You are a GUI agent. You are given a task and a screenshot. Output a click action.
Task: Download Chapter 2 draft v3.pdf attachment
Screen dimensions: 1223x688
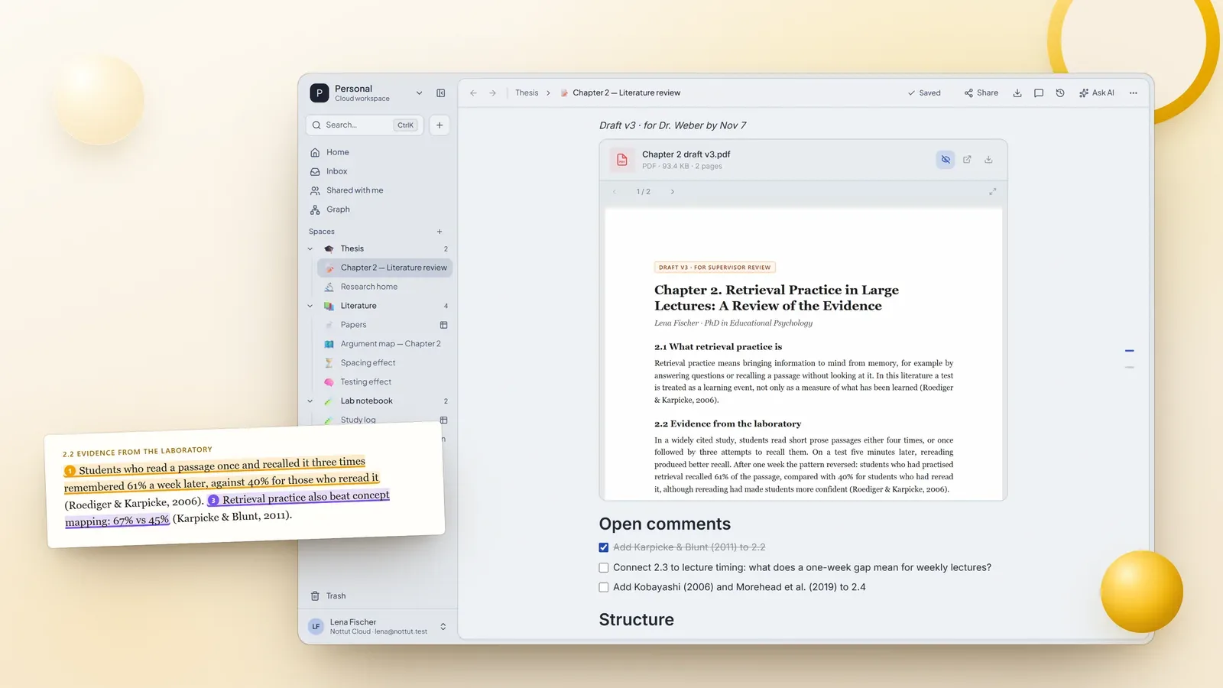click(x=988, y=160)
